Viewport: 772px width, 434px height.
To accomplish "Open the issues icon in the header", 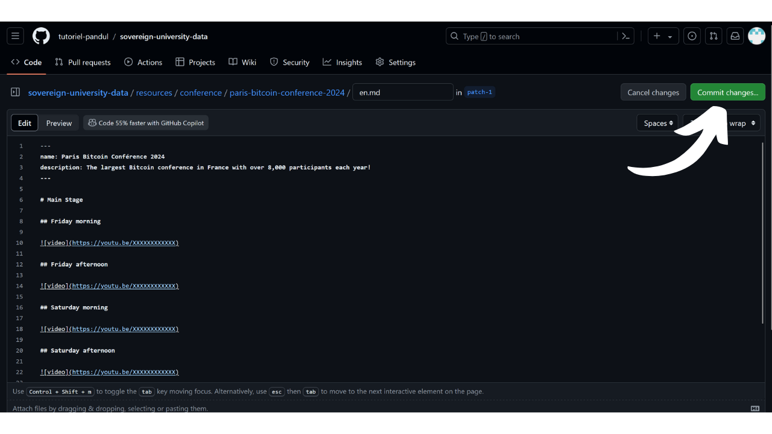I will 692,36.
